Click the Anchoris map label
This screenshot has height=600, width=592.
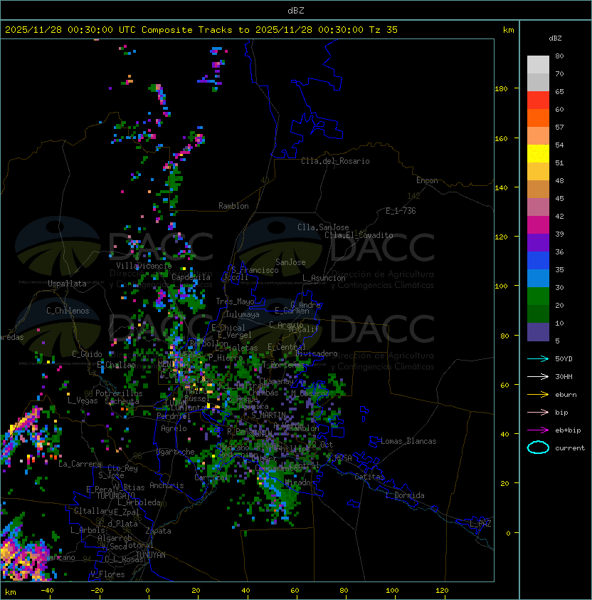pos(166,485)
